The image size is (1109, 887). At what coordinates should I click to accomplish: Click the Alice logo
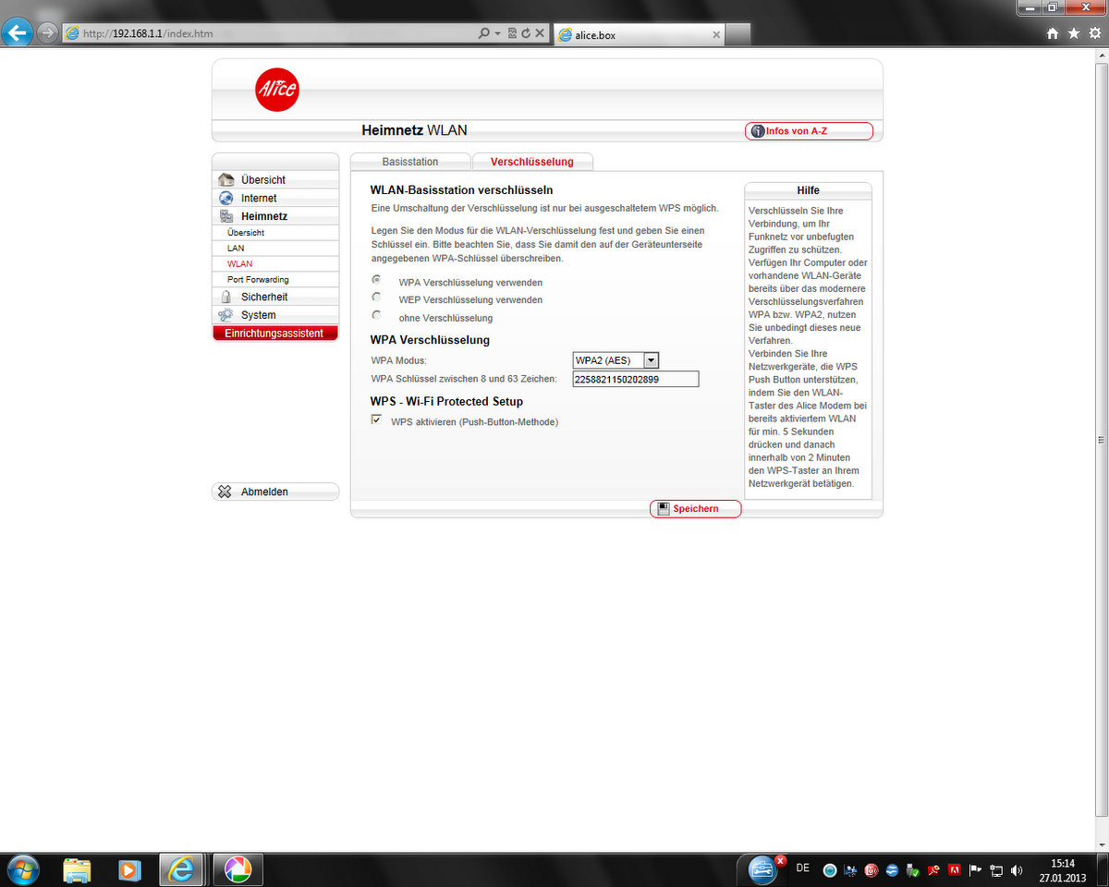click(x=276, y=90)
